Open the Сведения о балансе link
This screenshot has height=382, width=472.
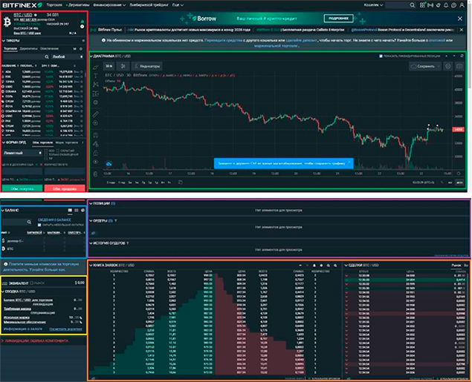click(x=54, y=220)
